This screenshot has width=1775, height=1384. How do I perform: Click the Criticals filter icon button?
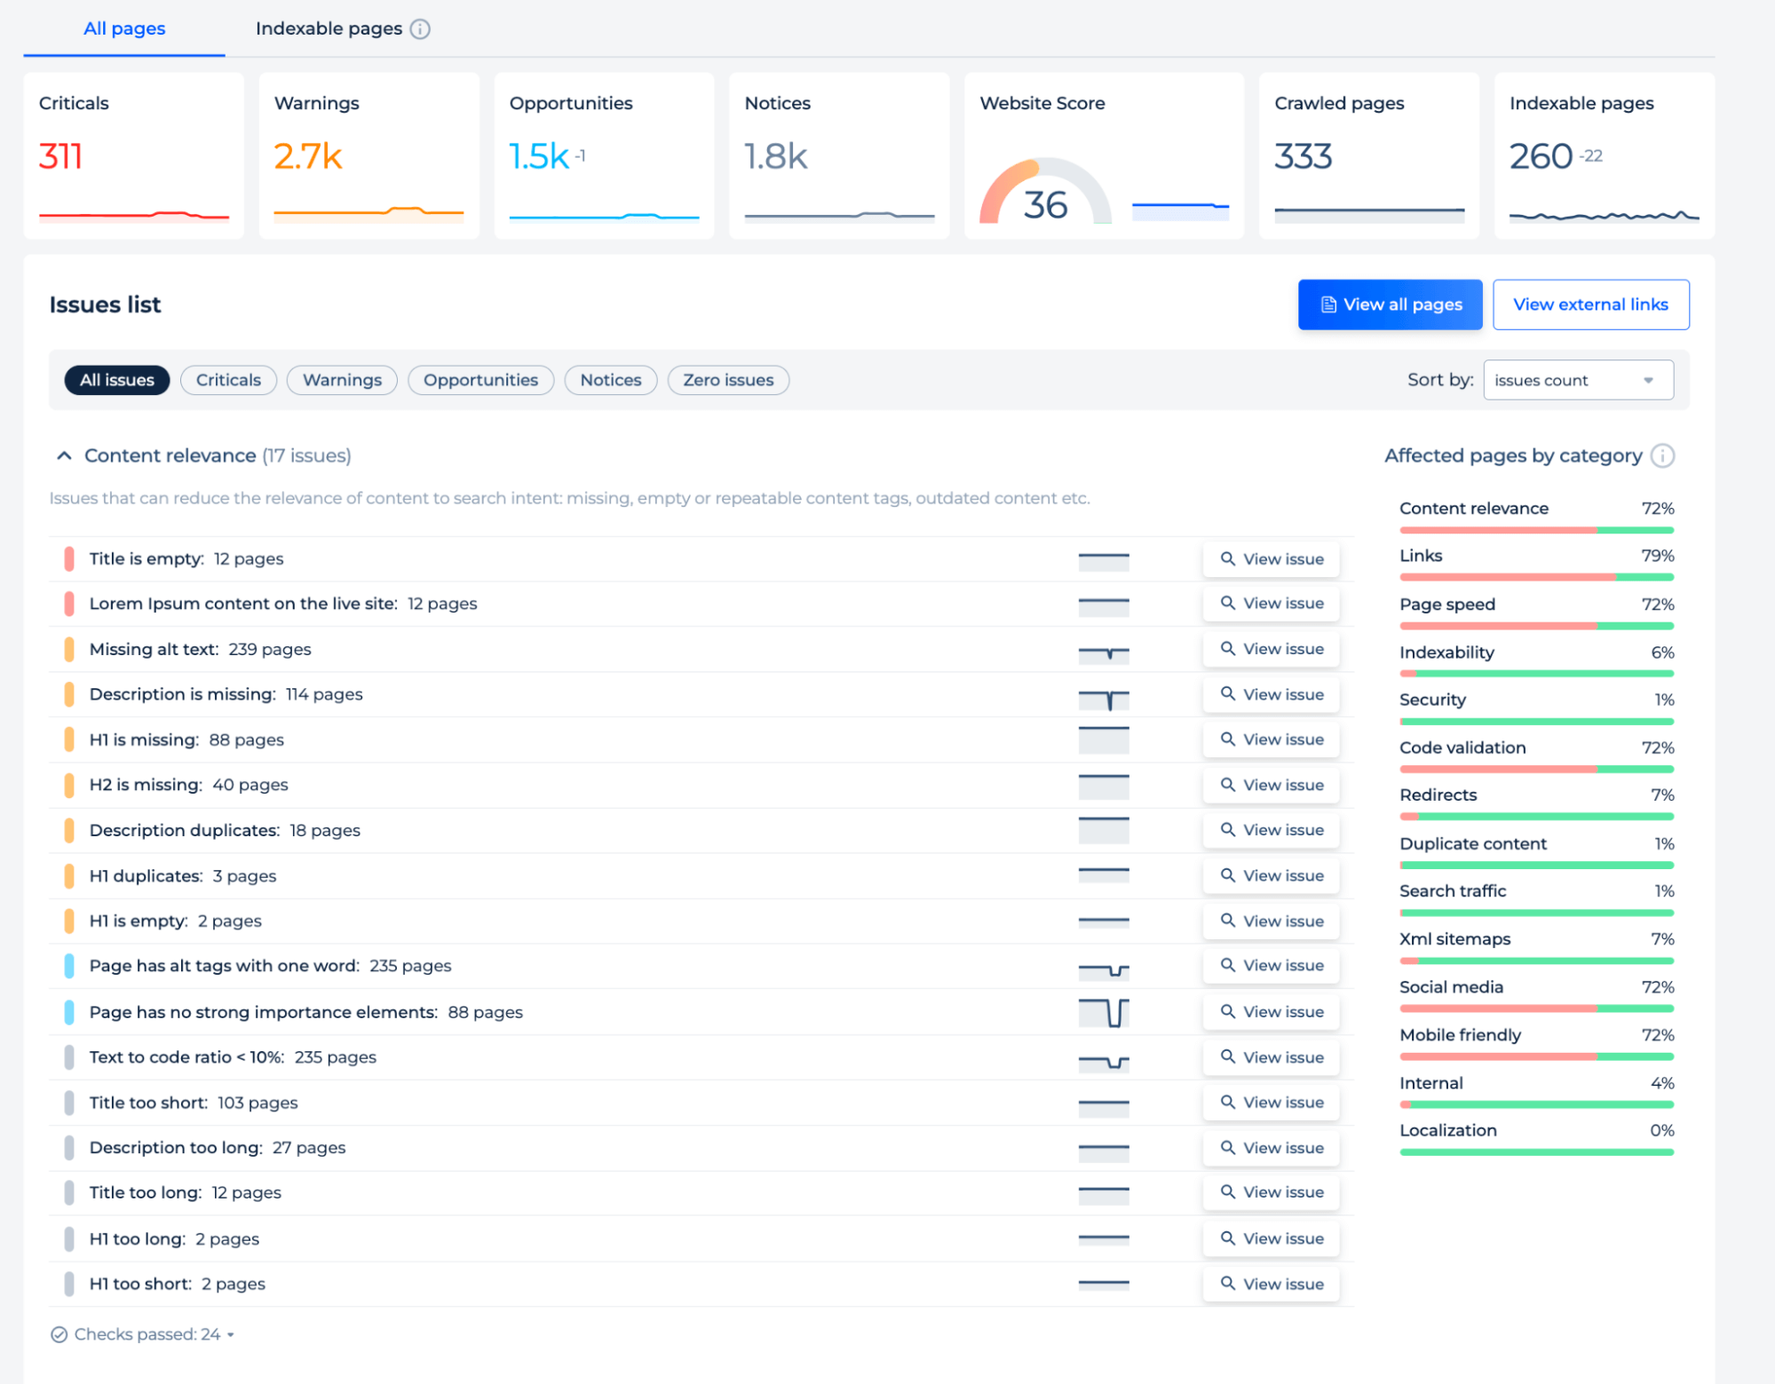pos(229,379)
